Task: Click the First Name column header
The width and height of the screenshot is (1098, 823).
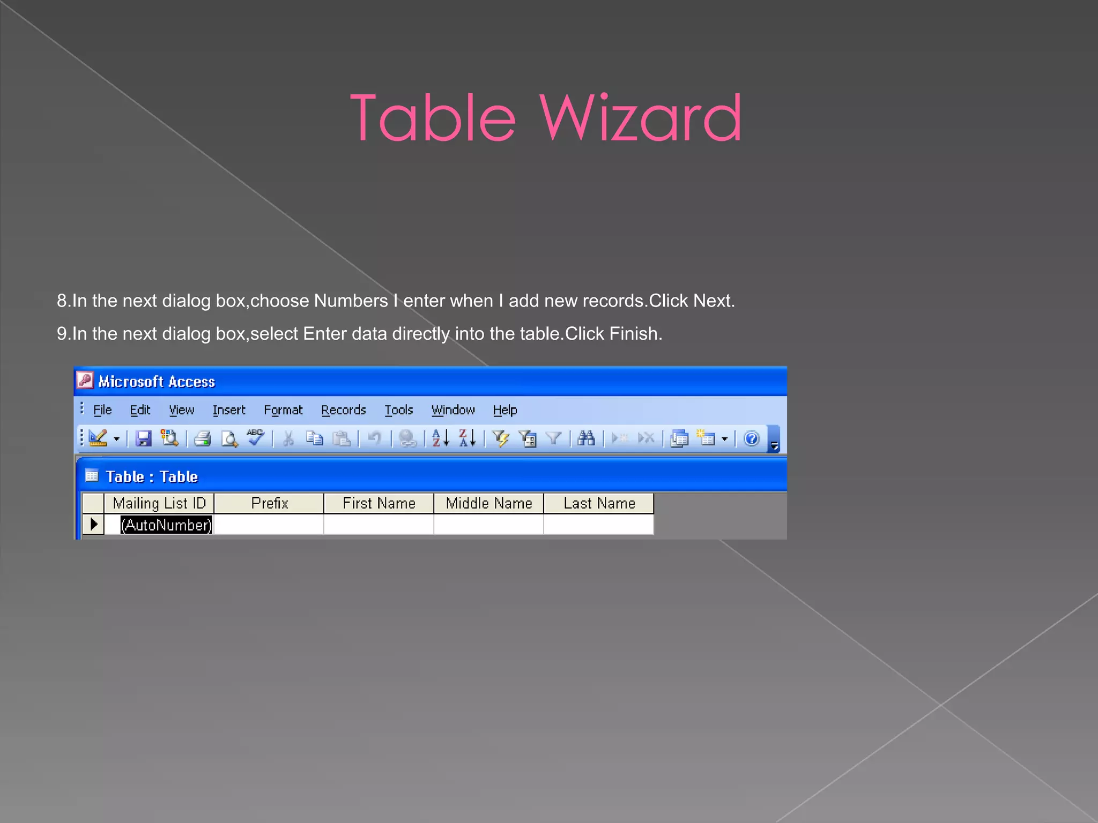Action: click(x=379, y=503)
